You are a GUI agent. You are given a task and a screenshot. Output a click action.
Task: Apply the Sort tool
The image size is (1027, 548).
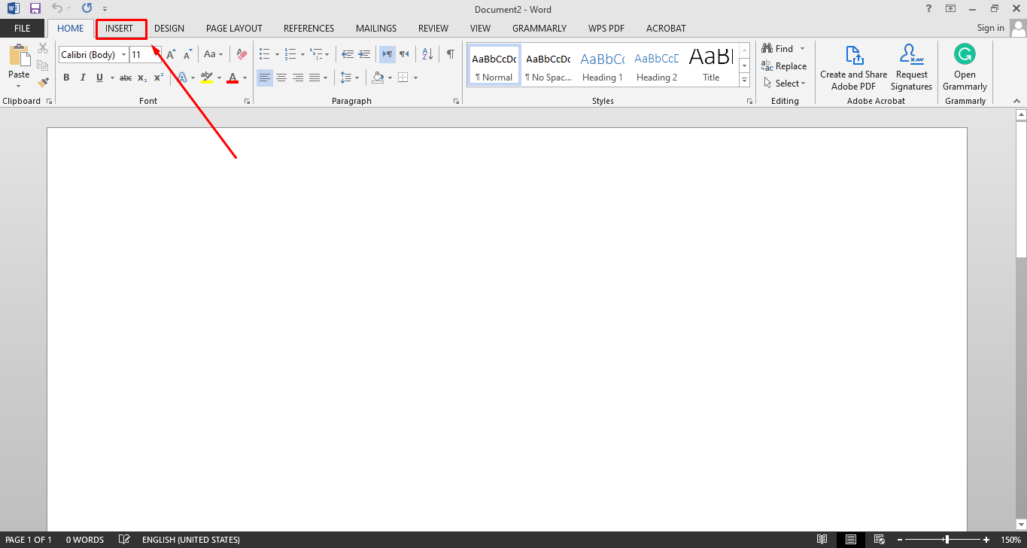[426, 53]
